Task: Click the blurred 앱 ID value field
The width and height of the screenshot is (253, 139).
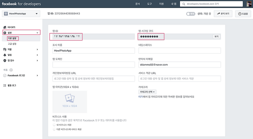Action: (x=93, y=37)
